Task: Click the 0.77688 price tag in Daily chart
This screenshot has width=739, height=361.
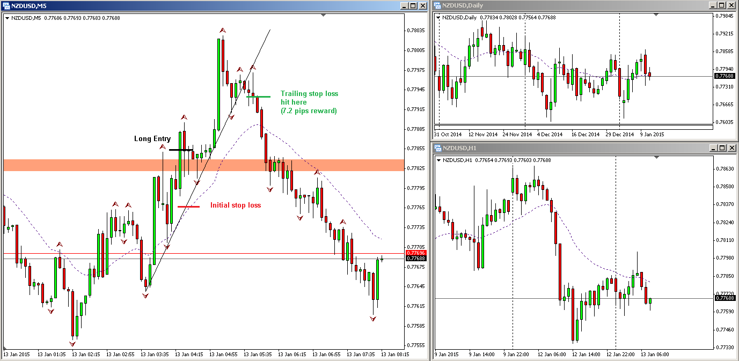Action: 725,76
